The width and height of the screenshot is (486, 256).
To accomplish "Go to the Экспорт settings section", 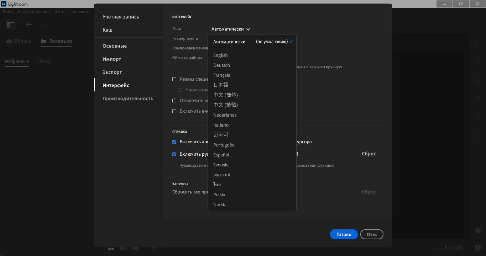I will (112, 72).
